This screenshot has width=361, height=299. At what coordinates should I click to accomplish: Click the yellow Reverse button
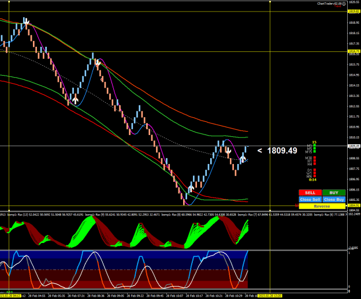(x=322, y=206)
